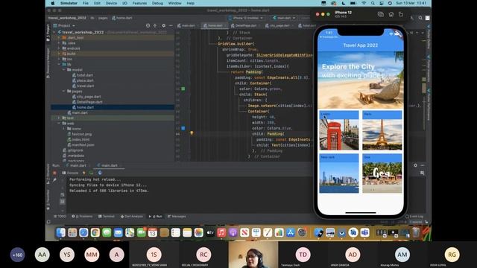Expand the android folder
The height and width of the screenshot is (268, 477).
pyautogui.click(x=59, y=48)
